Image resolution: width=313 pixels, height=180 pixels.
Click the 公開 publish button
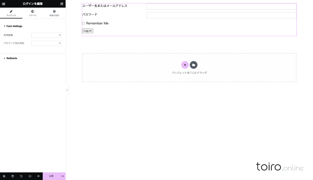coord(51,176)
